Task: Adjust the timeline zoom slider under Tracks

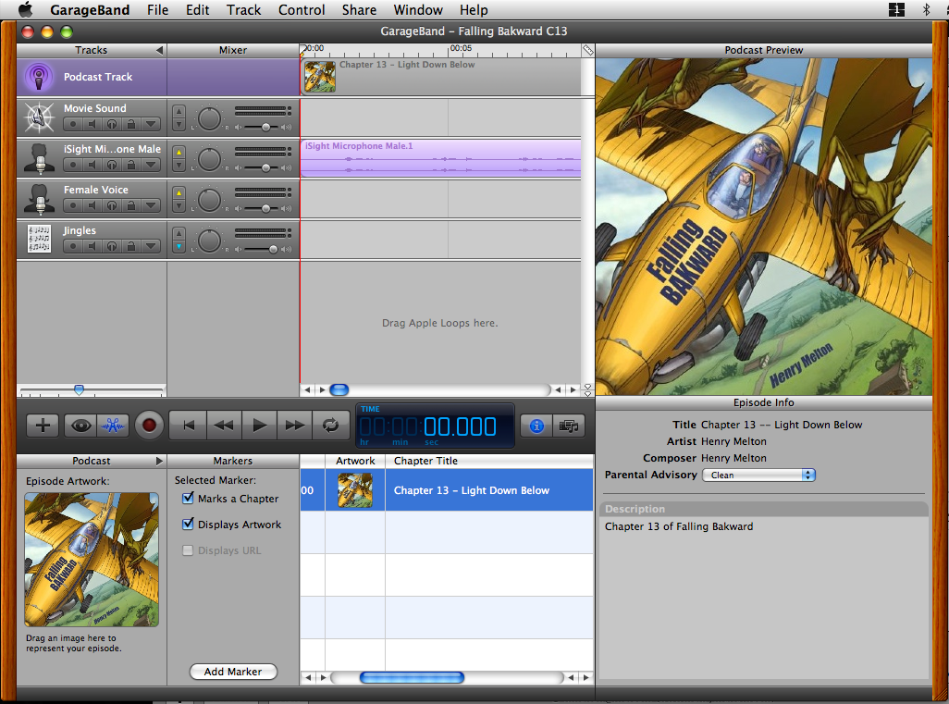Action: click(x=79, y=389)
